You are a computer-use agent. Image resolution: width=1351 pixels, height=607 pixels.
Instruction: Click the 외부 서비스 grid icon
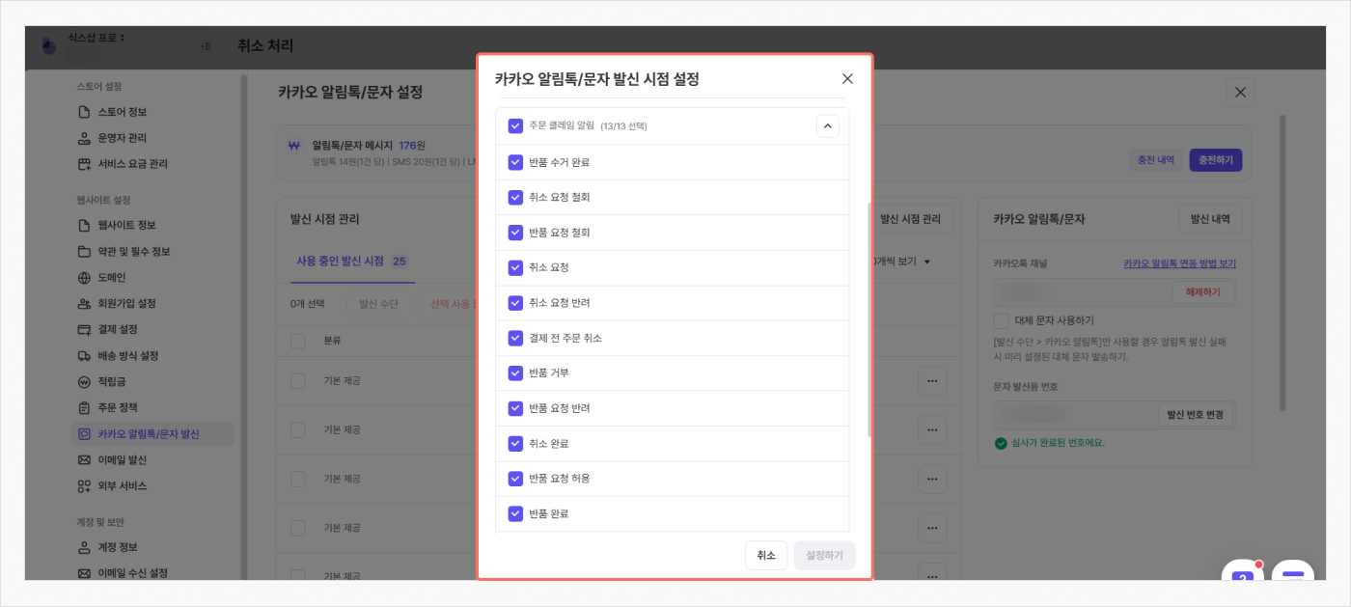[84, 486]
